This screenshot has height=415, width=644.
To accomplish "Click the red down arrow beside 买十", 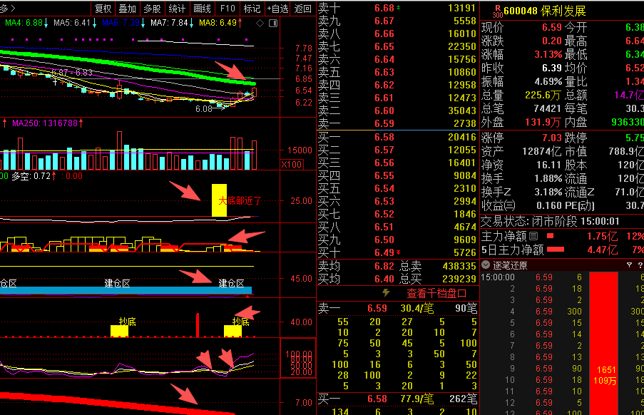I will click(399, 252).
